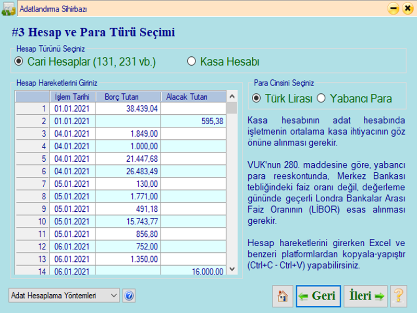
Task: Click Borç cell 130,00
Action: pos(128,184)
